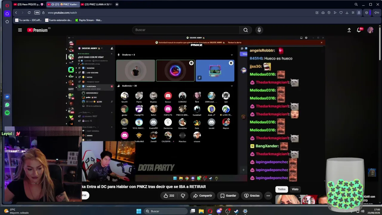Open Steam from the taskbar
The width and height of the screenshot is (382, 215).
236,211
